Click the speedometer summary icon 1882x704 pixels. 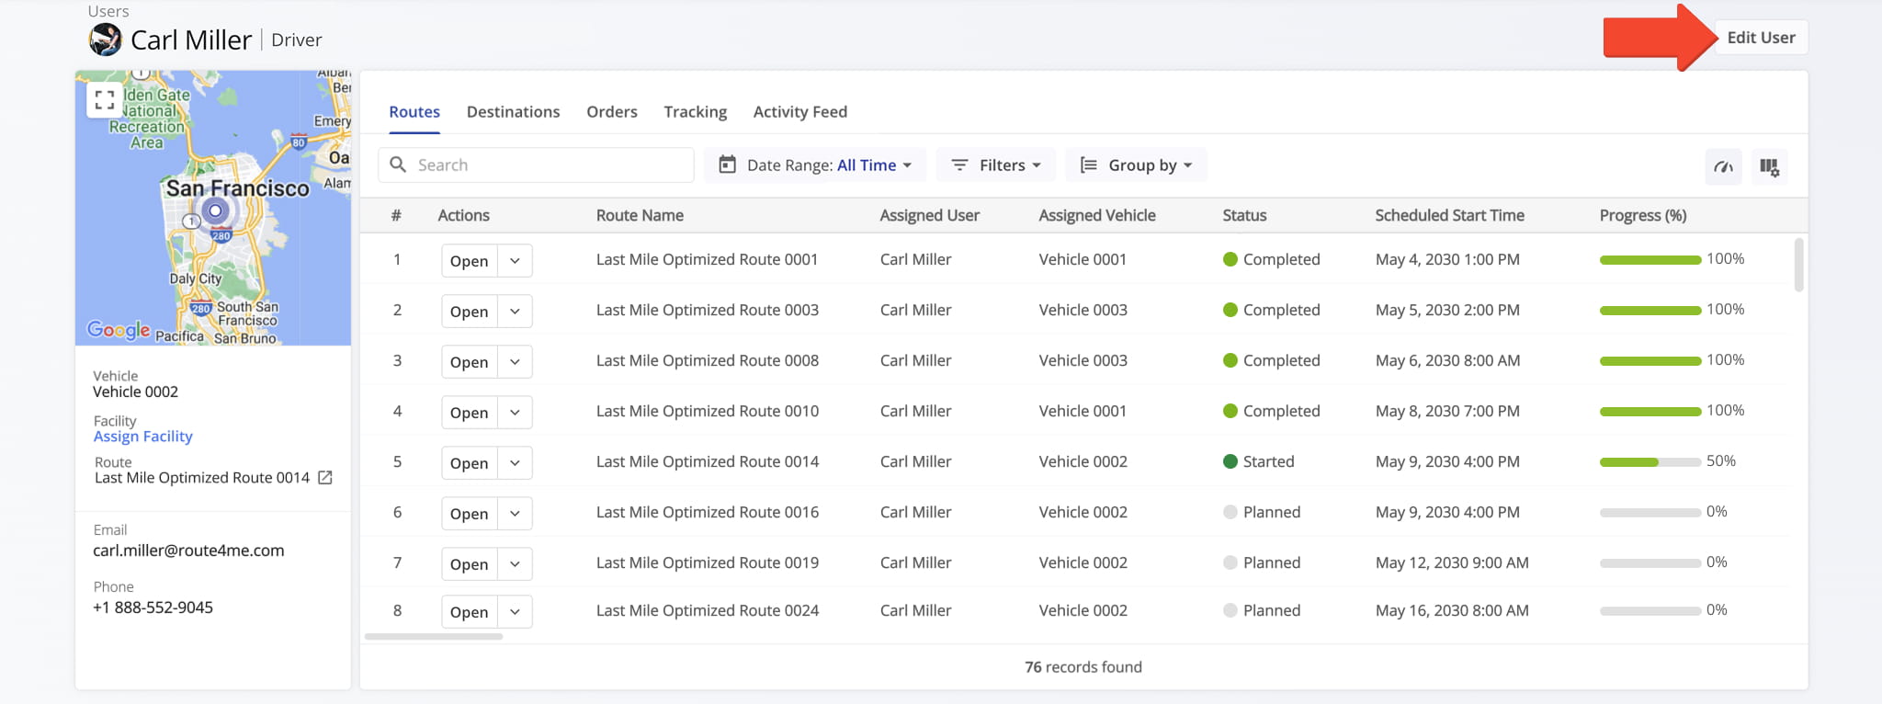1723,166
